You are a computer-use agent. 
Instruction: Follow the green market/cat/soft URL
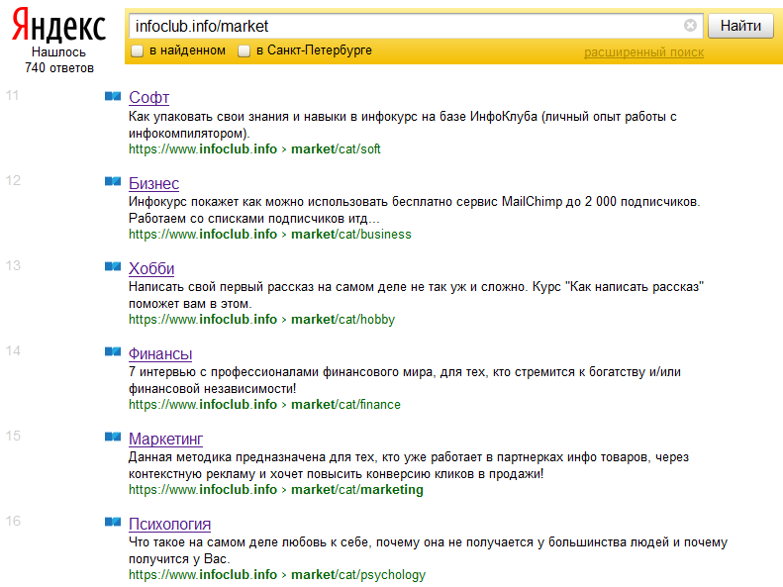pos(254,149)
